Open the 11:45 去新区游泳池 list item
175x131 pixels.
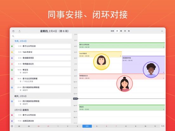click(42, 121)
